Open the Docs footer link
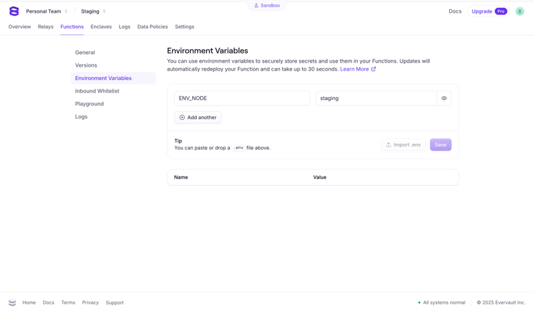 pos(48,302)
